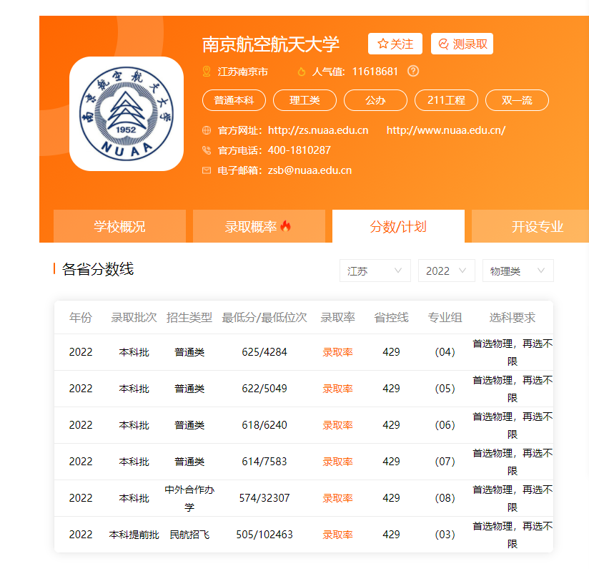Open the http://zs.nuaa.edu.cn link
Screen dimensions: 589x569
pyautogui.click(x=318, y=130)
